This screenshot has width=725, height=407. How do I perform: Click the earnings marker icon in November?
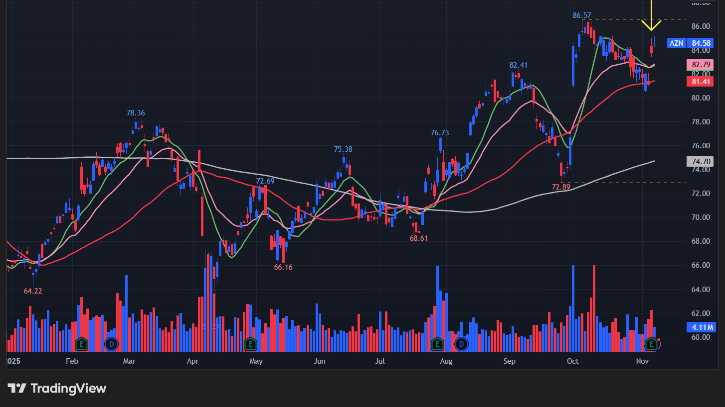point(651,344)
